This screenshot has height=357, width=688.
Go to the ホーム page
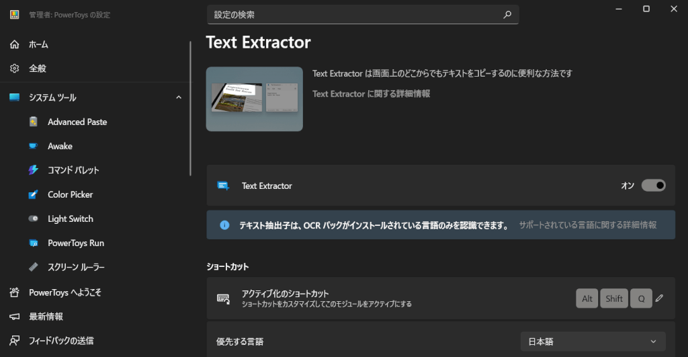[38, 44]
